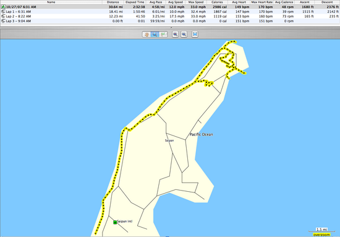Click the Name column header
340x237 pixels.
tap(51, 2)
